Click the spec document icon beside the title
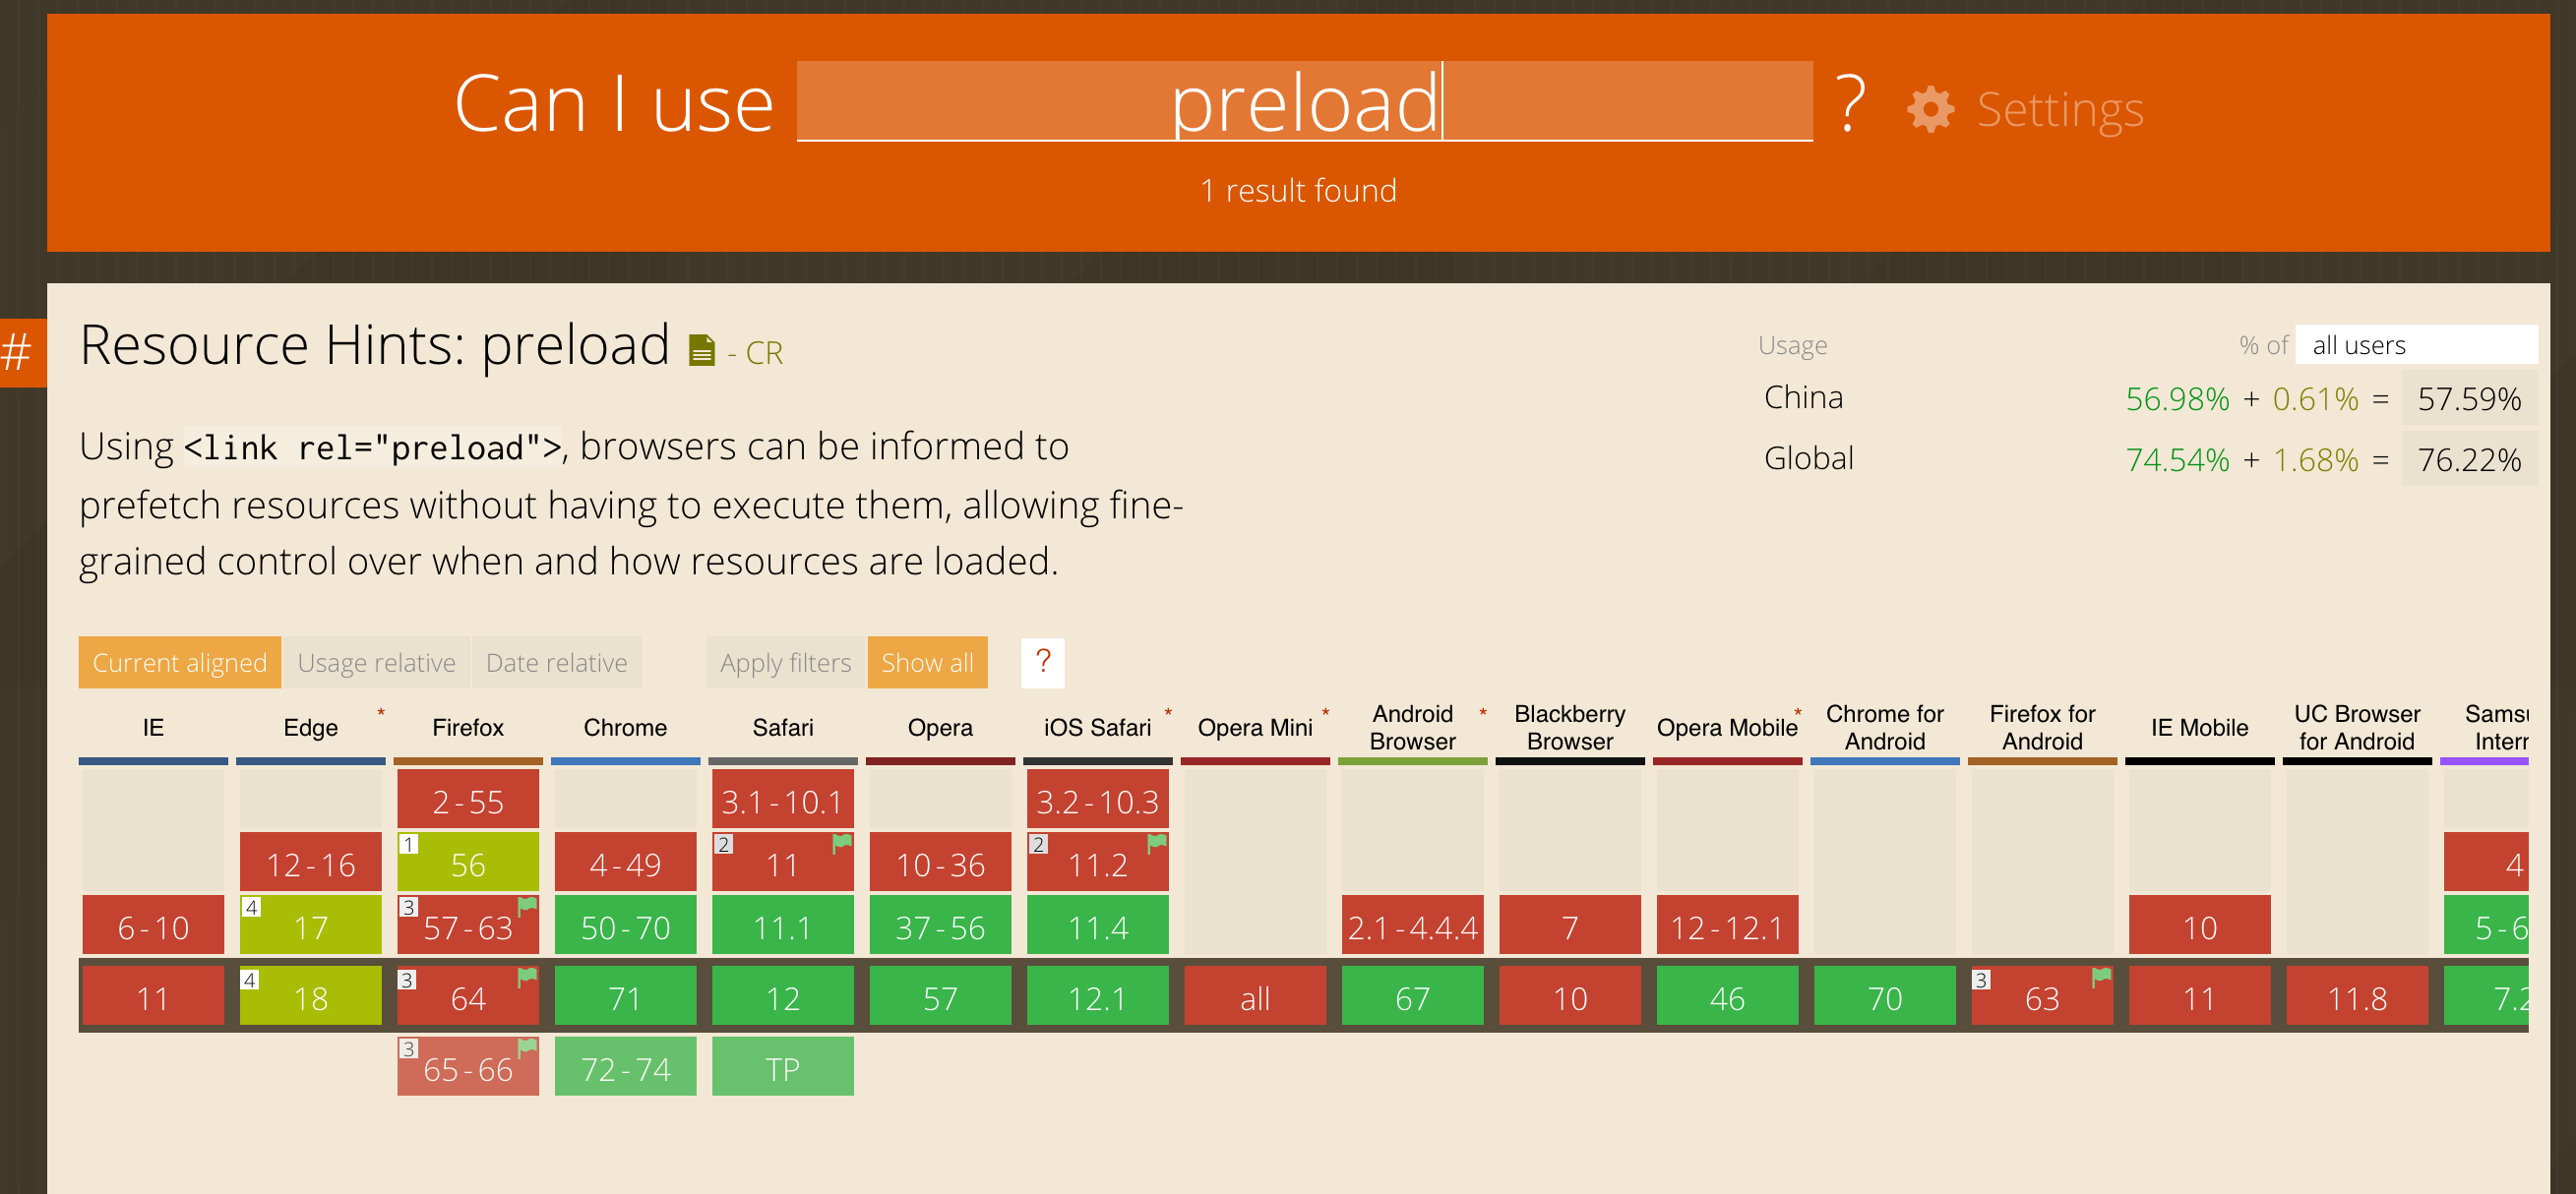 click(x=702, y=351)
